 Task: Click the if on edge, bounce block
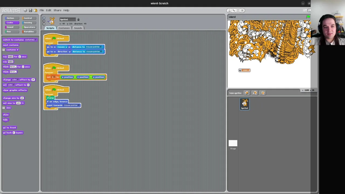point(57,102)
